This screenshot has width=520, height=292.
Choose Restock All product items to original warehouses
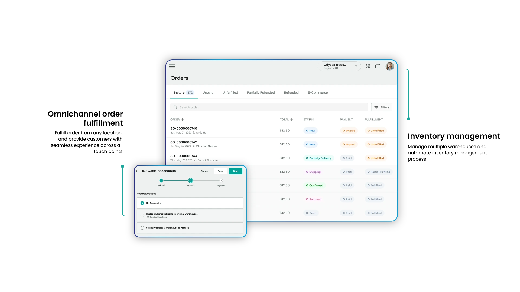pos(142,215)
